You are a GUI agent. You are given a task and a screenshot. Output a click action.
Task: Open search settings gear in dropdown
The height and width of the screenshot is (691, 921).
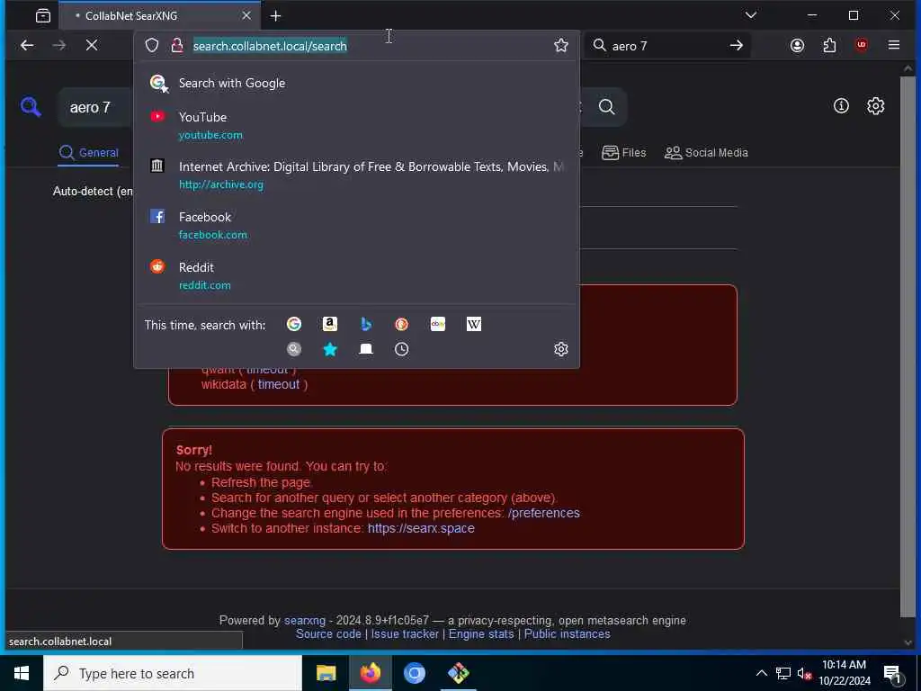pyautogui.click(x=561, y=349)
